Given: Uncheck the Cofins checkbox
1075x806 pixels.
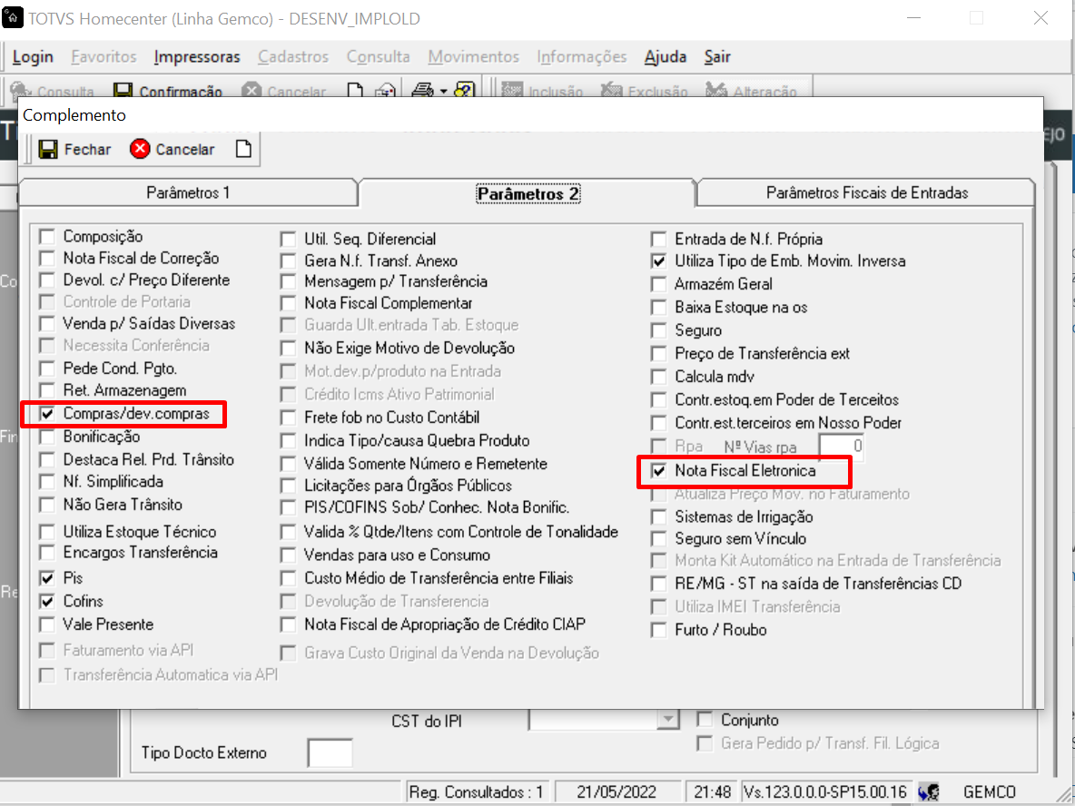Looking at the screenshot, I should click(x=46, y=602).
